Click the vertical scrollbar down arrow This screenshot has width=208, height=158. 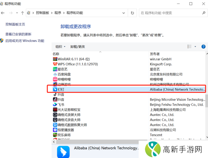click(x=207, y=137)
